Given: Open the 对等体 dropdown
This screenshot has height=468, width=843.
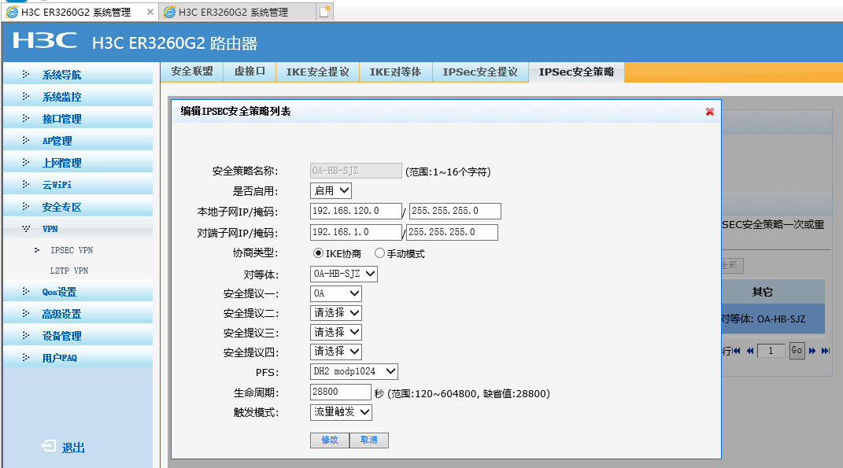Looking at the screenshot, I should pos(343,274).
